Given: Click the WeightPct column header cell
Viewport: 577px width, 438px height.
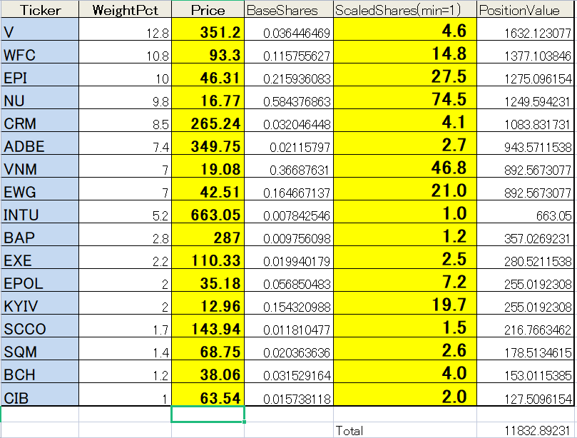Looking at the screenshot, I should pos(125,10).
